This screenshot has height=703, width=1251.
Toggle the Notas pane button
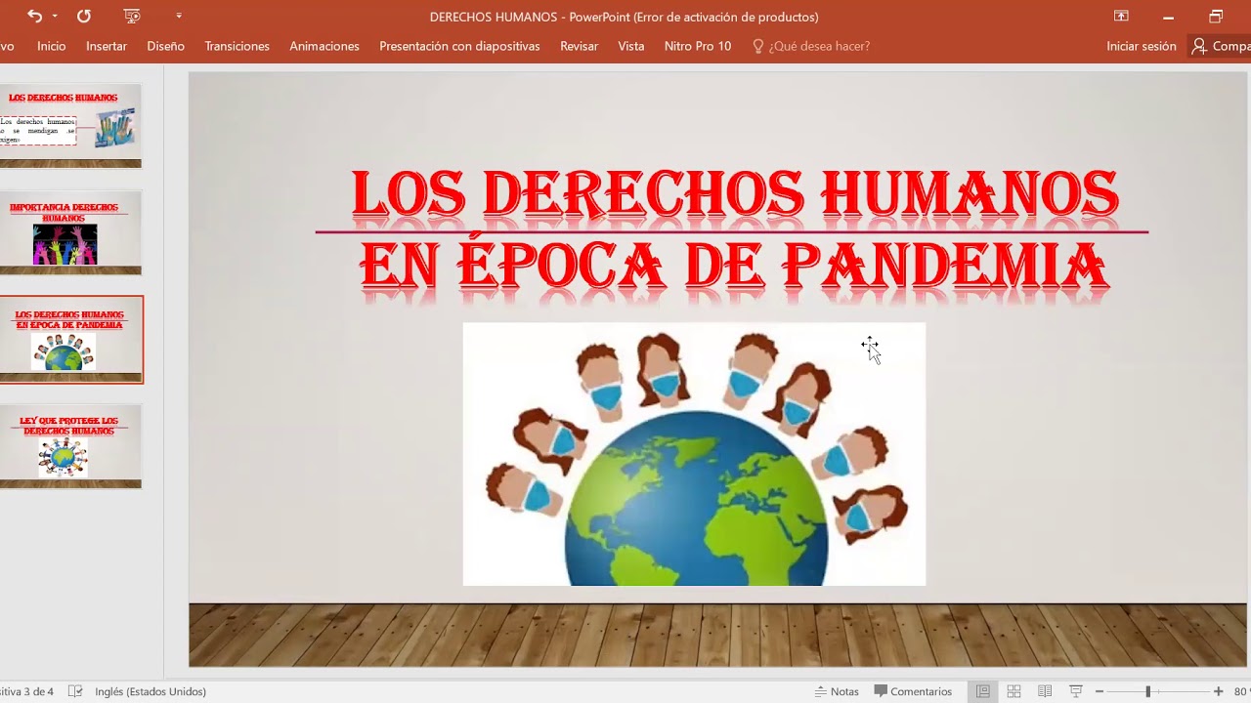(837, 691)
